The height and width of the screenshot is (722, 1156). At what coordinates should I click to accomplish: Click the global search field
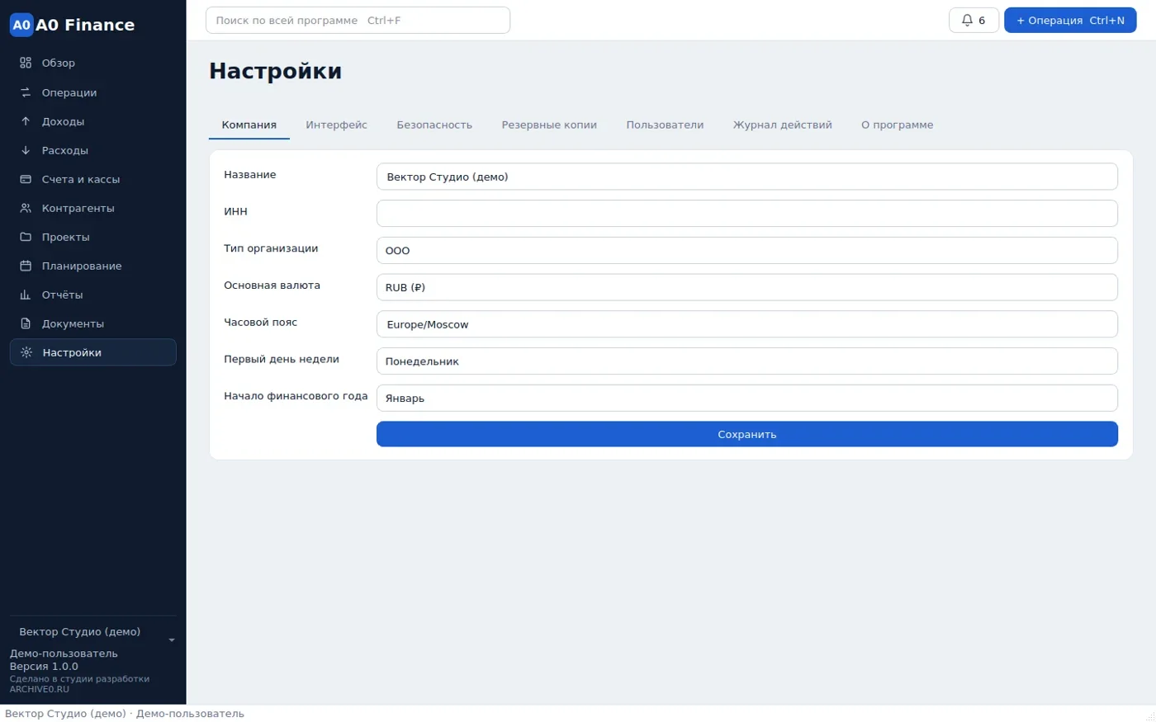pos(358,20)
